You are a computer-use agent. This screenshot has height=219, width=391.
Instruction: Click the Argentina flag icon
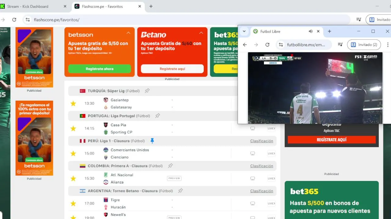coord(82,191)
